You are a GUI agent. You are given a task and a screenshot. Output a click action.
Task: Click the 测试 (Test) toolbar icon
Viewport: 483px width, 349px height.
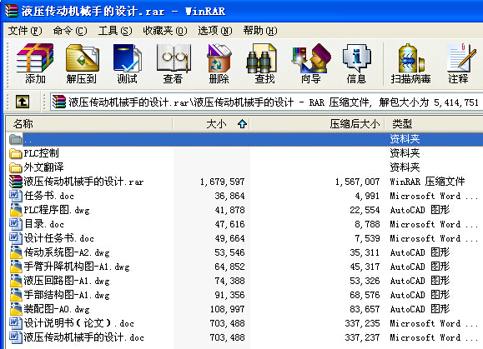tap(128, 63)
